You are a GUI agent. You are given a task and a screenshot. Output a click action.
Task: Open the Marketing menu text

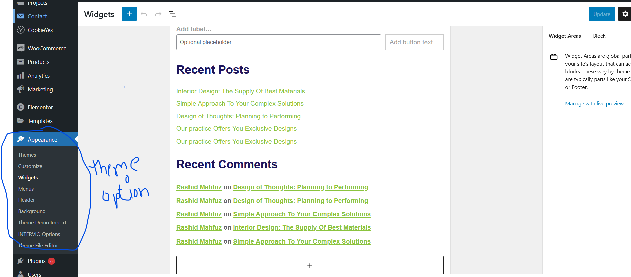(40, 89)
